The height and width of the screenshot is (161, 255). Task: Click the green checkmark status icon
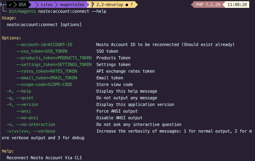coord(10,5)
